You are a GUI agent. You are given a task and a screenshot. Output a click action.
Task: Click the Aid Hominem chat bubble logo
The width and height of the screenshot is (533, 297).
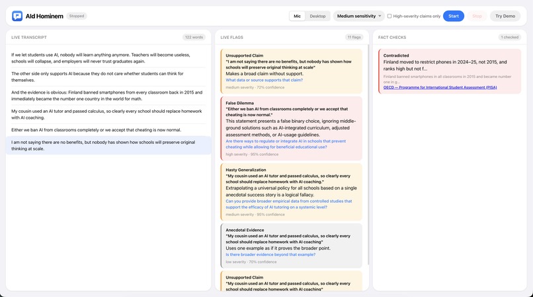click(17, 16)
